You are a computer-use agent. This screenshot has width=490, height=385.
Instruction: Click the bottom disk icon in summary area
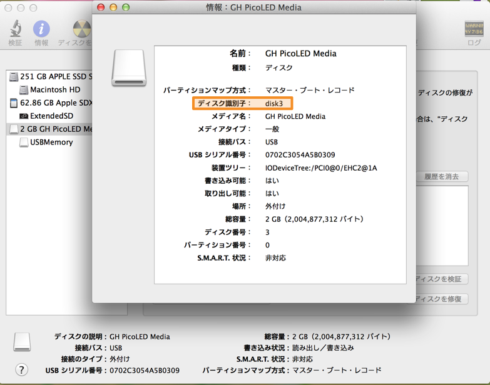pyautogui.click(x=22, y=342)
